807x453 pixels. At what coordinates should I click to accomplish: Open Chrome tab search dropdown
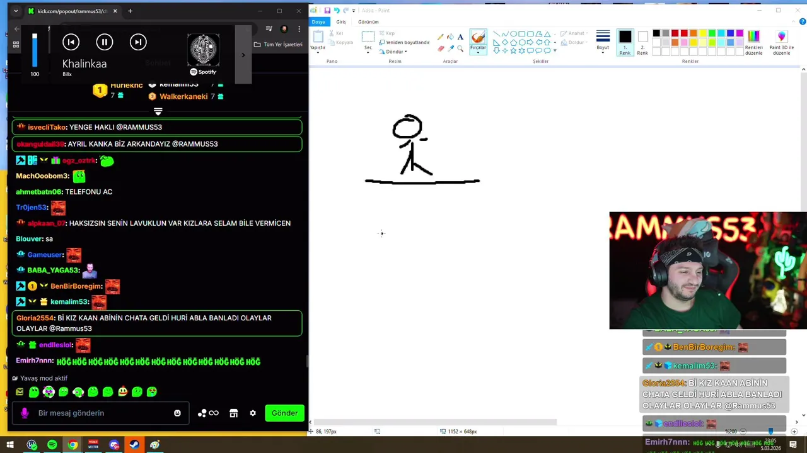(x=15, y=11)
